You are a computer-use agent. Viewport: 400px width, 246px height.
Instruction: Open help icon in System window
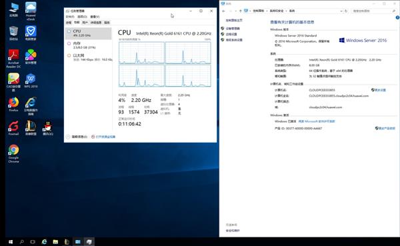tap(397, 17)
